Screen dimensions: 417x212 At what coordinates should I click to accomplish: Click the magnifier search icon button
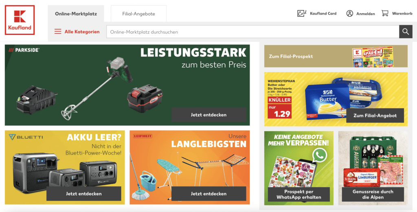pos(406,32)
